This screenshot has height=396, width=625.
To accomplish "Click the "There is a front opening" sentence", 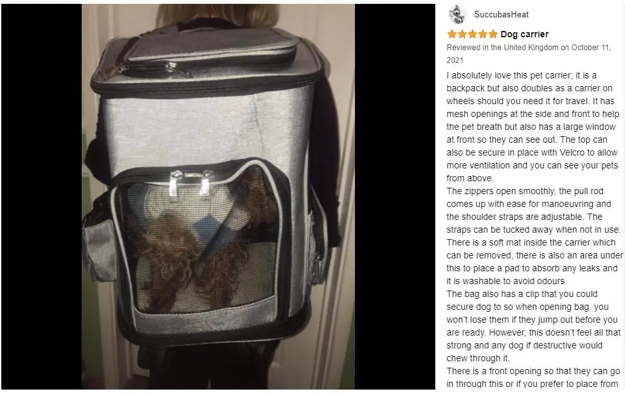I will [x=533, y=377].
